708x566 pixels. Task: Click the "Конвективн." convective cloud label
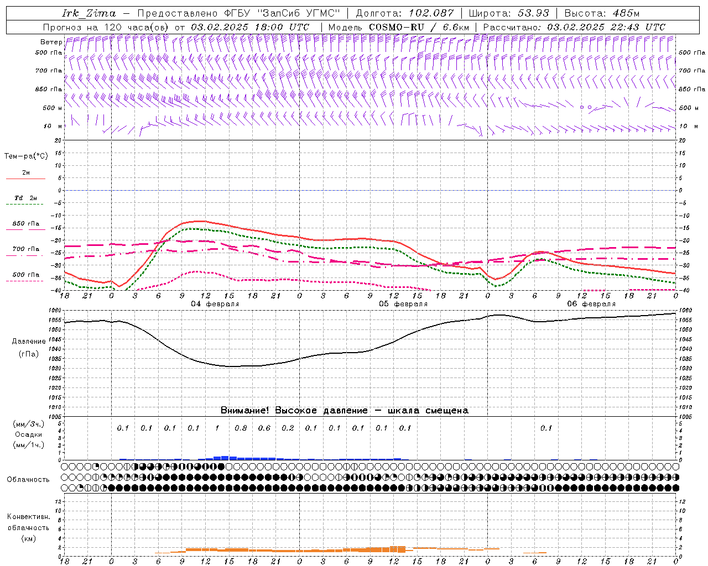(x=28, y=517)
